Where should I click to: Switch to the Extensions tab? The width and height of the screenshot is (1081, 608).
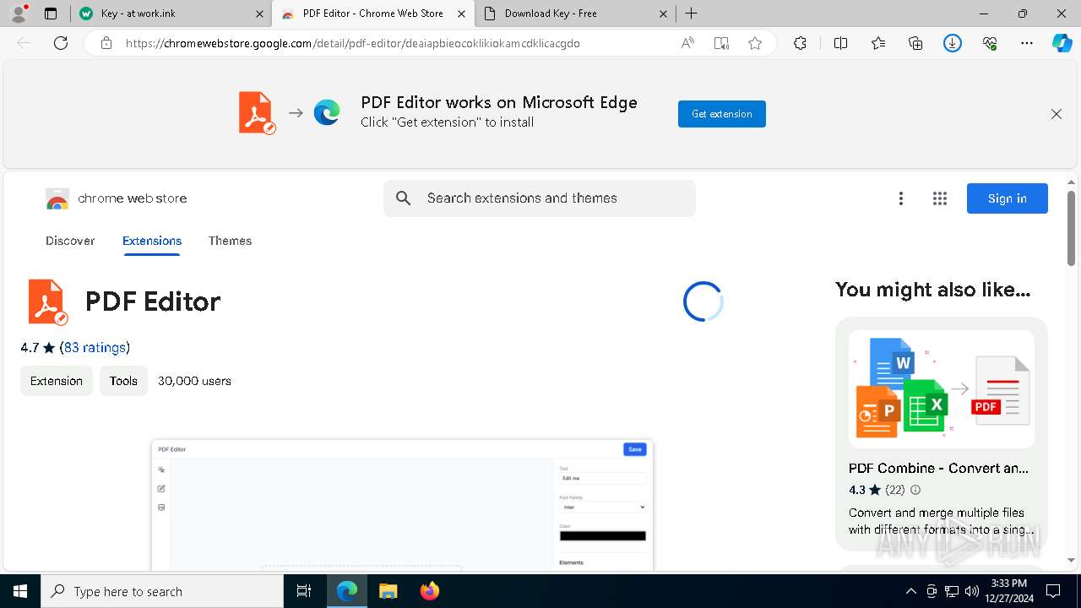[152, 241]
